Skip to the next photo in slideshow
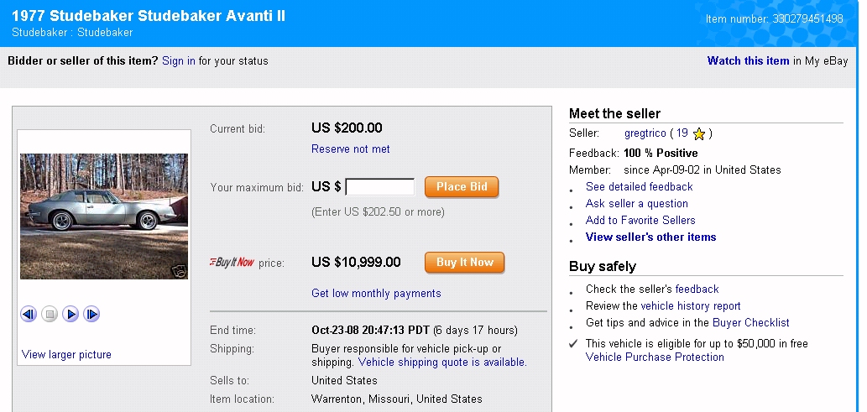 (92, 315)
